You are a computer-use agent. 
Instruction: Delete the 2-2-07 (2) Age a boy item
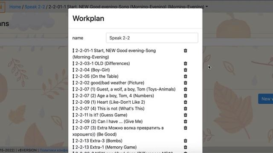tap(186, 95)
